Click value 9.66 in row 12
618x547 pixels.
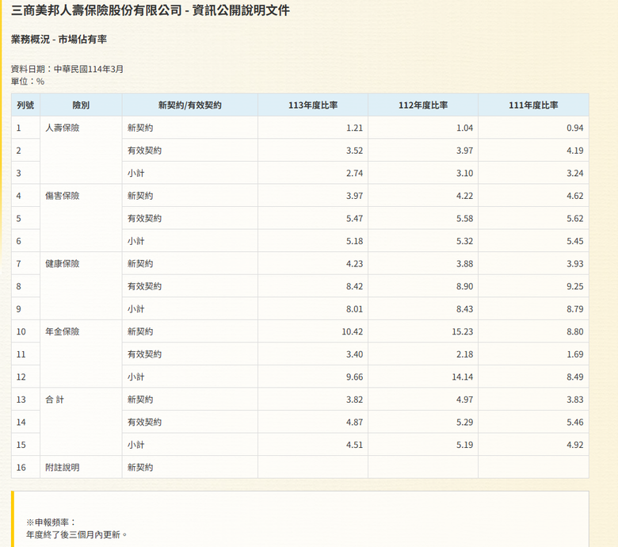pos(354,377)
